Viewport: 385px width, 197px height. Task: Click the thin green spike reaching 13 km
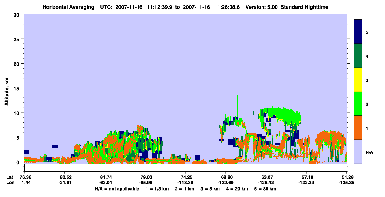coord(237,106)
